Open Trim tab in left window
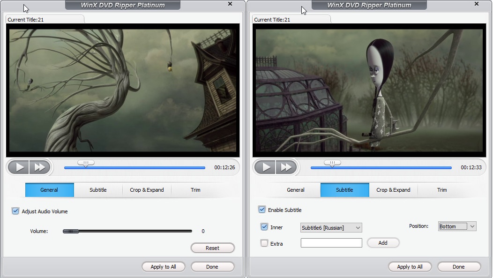 [195, 190]
